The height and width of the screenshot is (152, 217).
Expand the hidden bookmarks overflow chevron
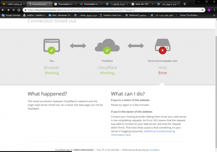click(214, 15)
